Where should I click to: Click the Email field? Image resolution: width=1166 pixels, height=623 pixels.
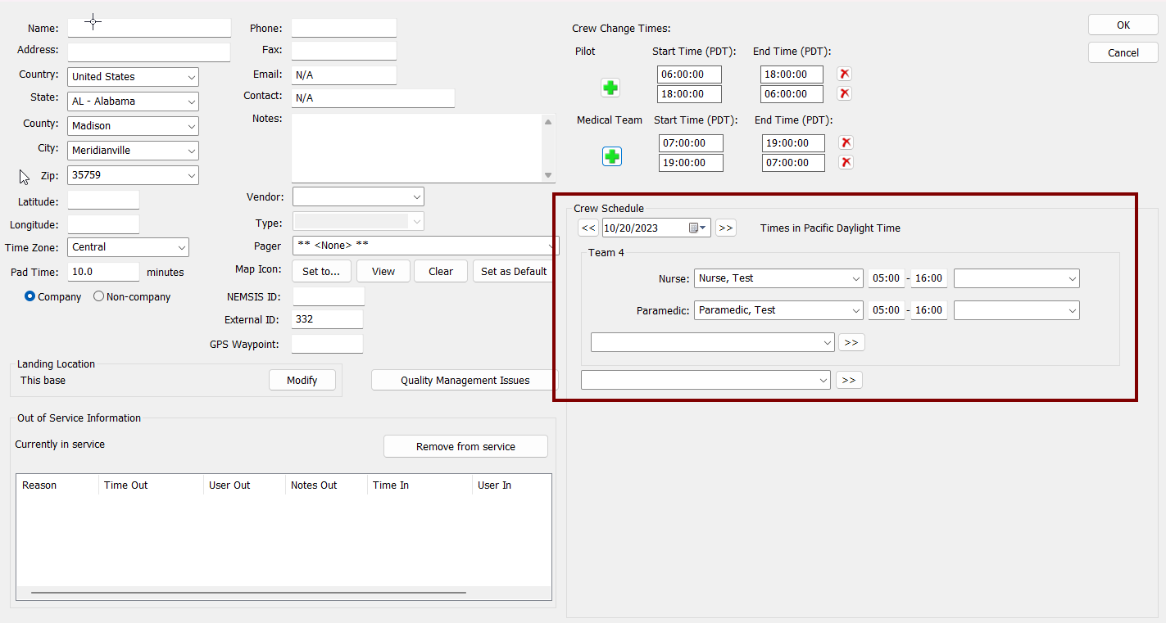(x=344, y=75)
